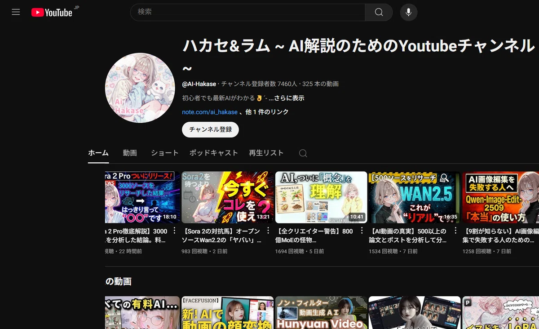The width and height of the screenshot is (539, 329).
Task: Play AI概念を理解 10:41 thumbnail
Action: tap(321, 197)
